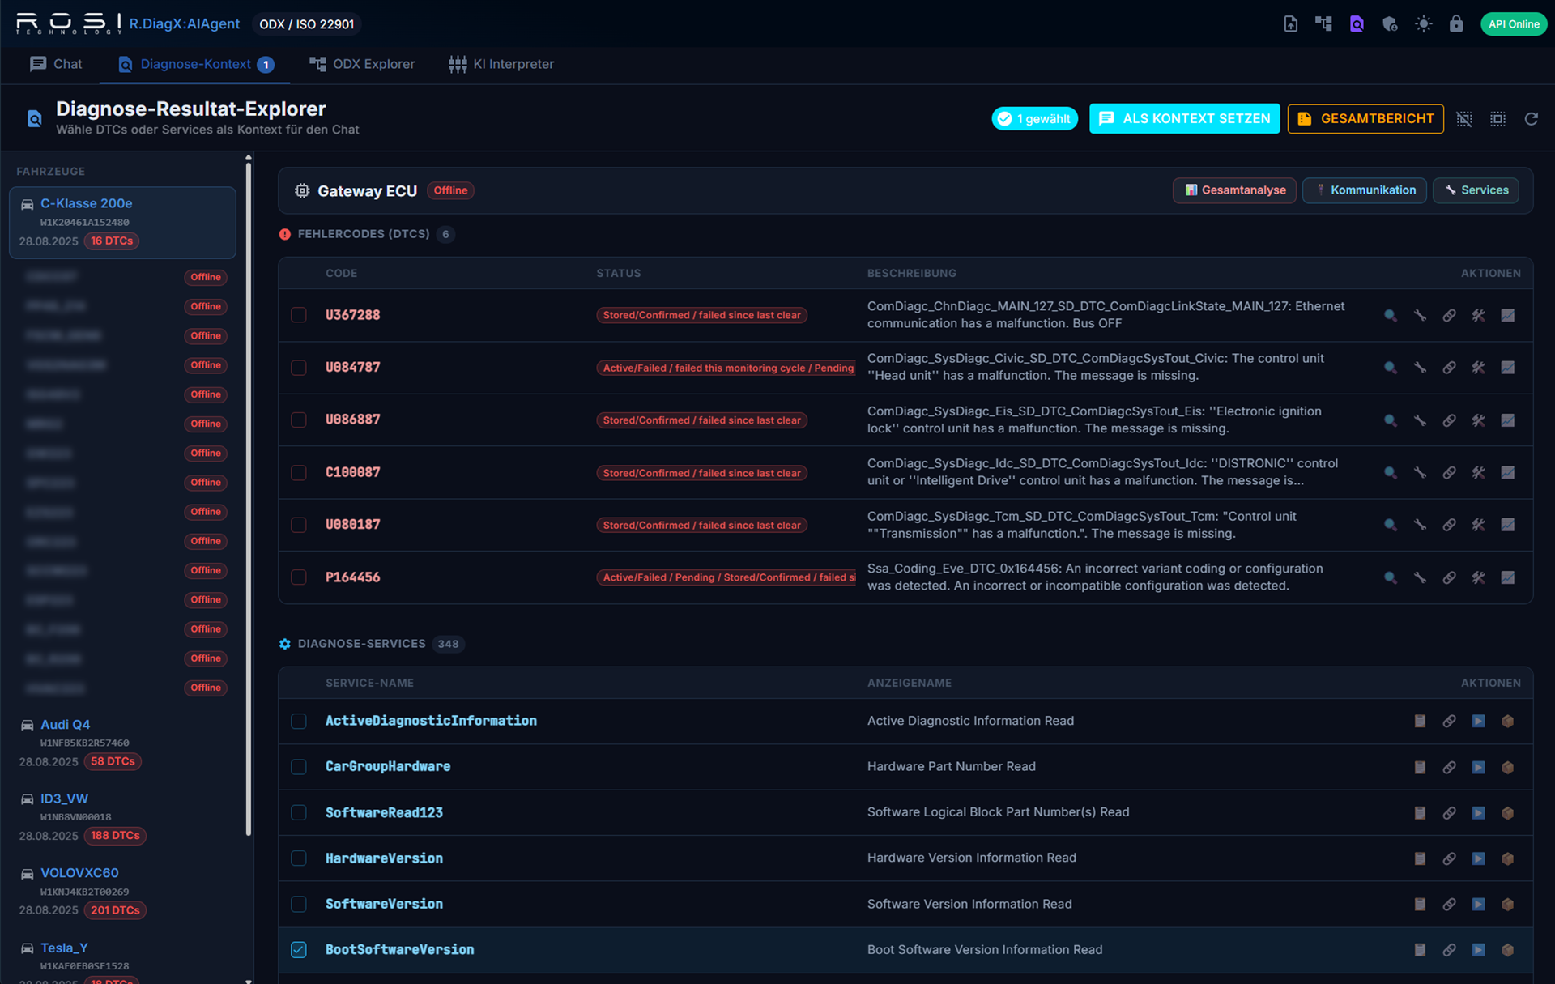This screenshot has width=1555, height=984.
Task: Run SoftwareRead123 service with play icon
Action: click(1478, 812)
